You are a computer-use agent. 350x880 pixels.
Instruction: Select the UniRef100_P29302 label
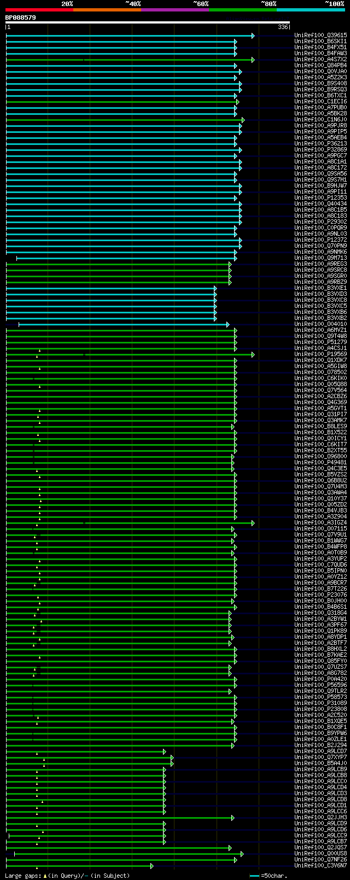[320, 222]
